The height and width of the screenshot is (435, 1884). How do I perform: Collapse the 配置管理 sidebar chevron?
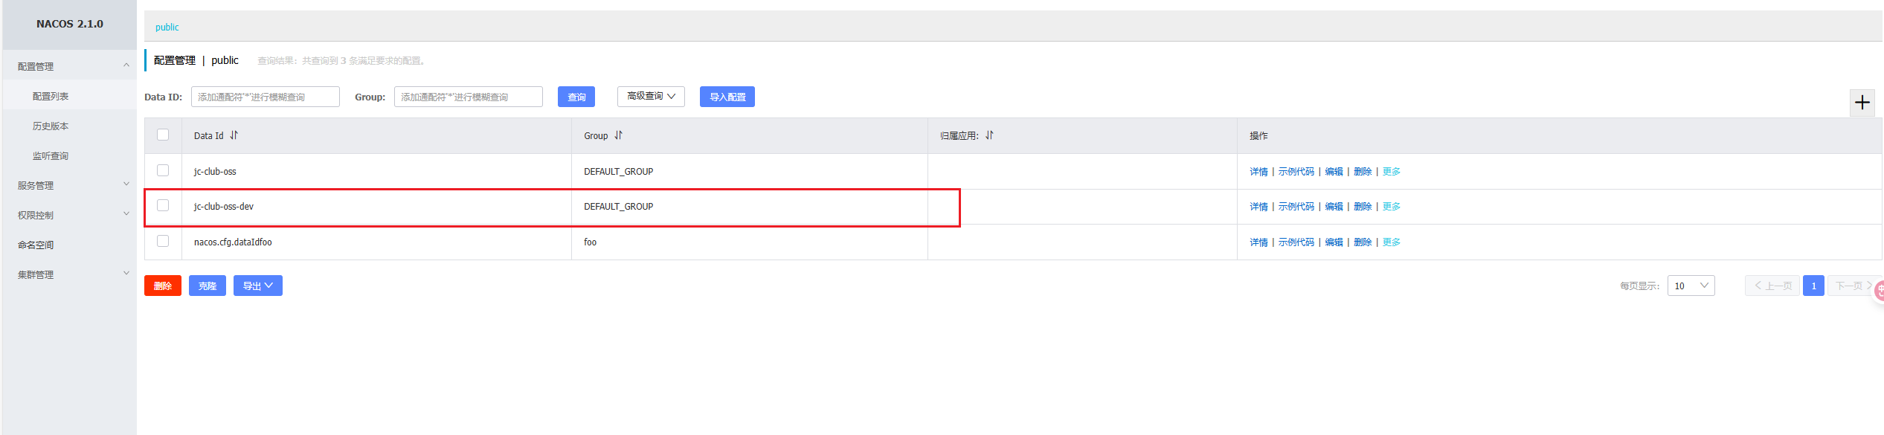(x=126, y=65)
